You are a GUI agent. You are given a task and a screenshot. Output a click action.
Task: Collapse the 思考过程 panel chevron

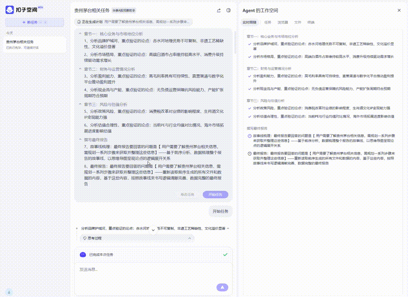pos(189,238)
